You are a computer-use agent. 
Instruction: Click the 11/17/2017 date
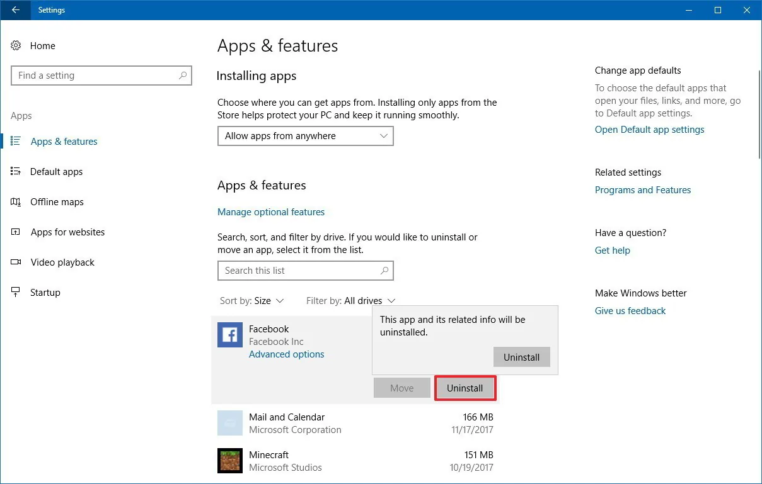[x=472, y=430]
